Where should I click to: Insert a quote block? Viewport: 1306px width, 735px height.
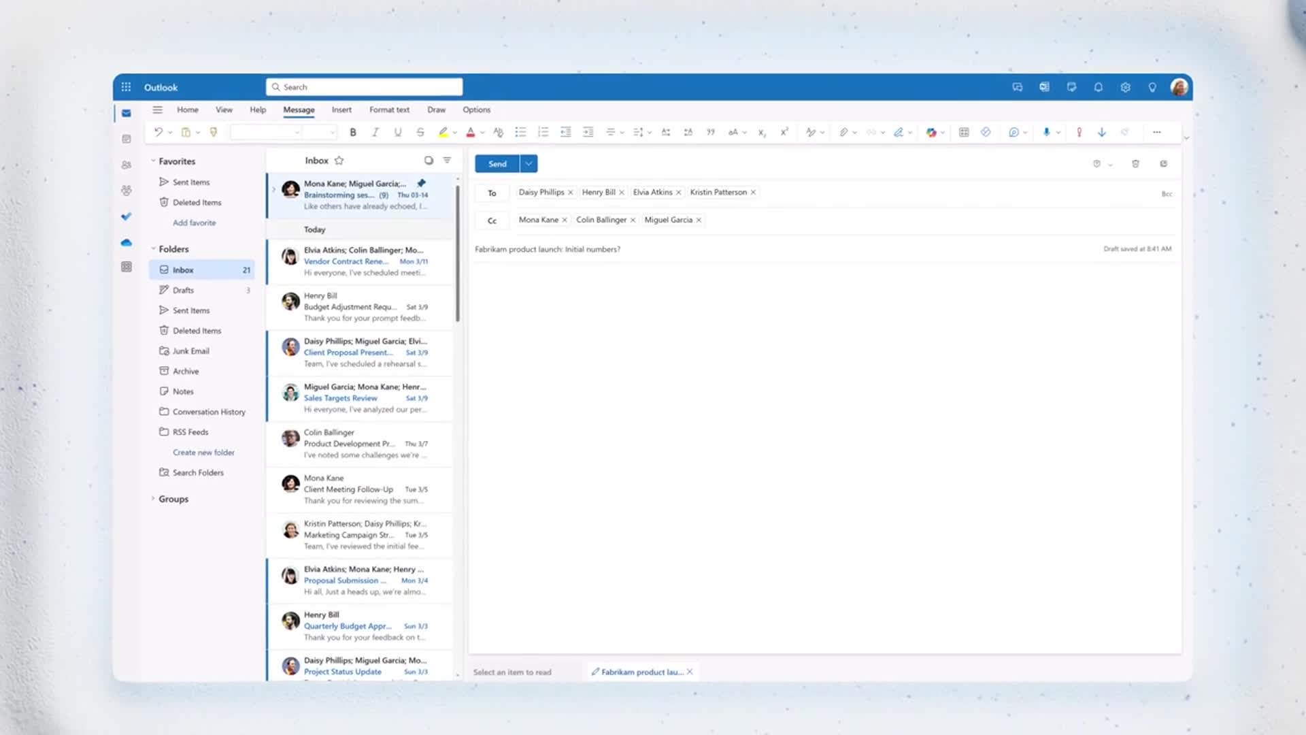pyautogui.click(x=710, y=133)
